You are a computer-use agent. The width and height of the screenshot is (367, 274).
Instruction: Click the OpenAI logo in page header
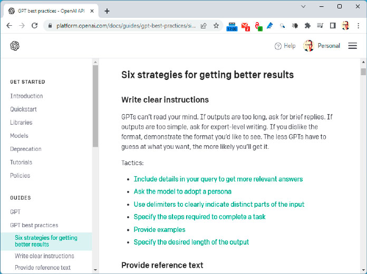[x=15, y=46]
